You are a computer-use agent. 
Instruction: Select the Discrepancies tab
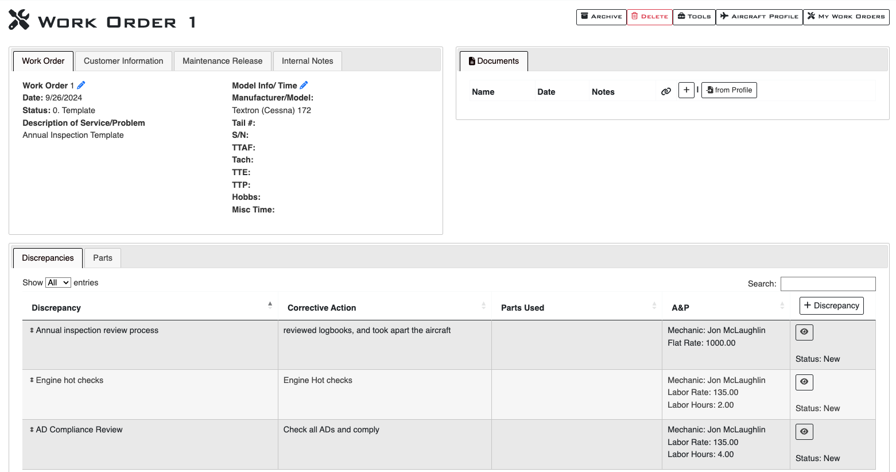pos(48,258)
